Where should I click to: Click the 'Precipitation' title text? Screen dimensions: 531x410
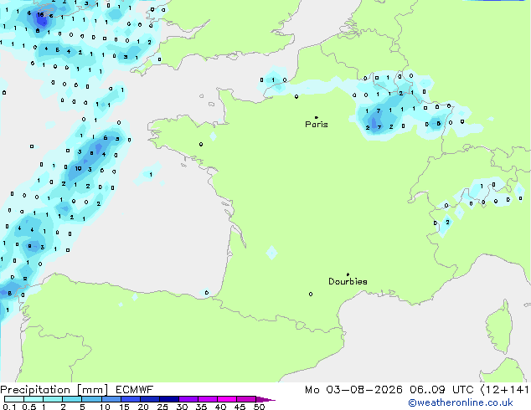pyautogui.click(x=35, y=390)
